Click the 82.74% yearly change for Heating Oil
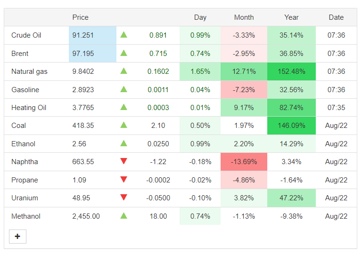The height and width of the screenshot is (253, 362). (x=291, y=108)
